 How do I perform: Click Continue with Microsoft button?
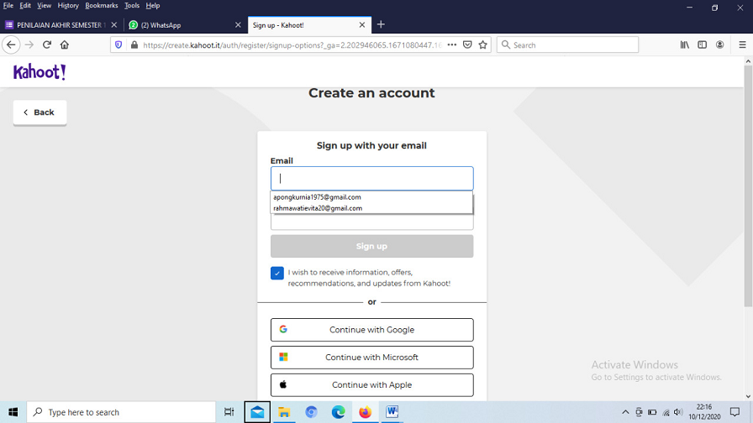(x=371, y=358)
